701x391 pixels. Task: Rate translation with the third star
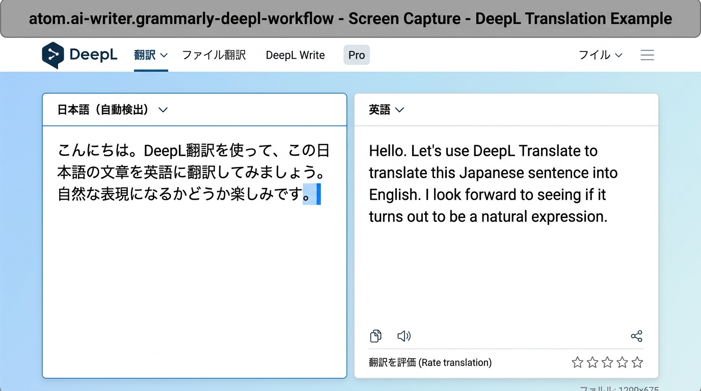(607, 362)
